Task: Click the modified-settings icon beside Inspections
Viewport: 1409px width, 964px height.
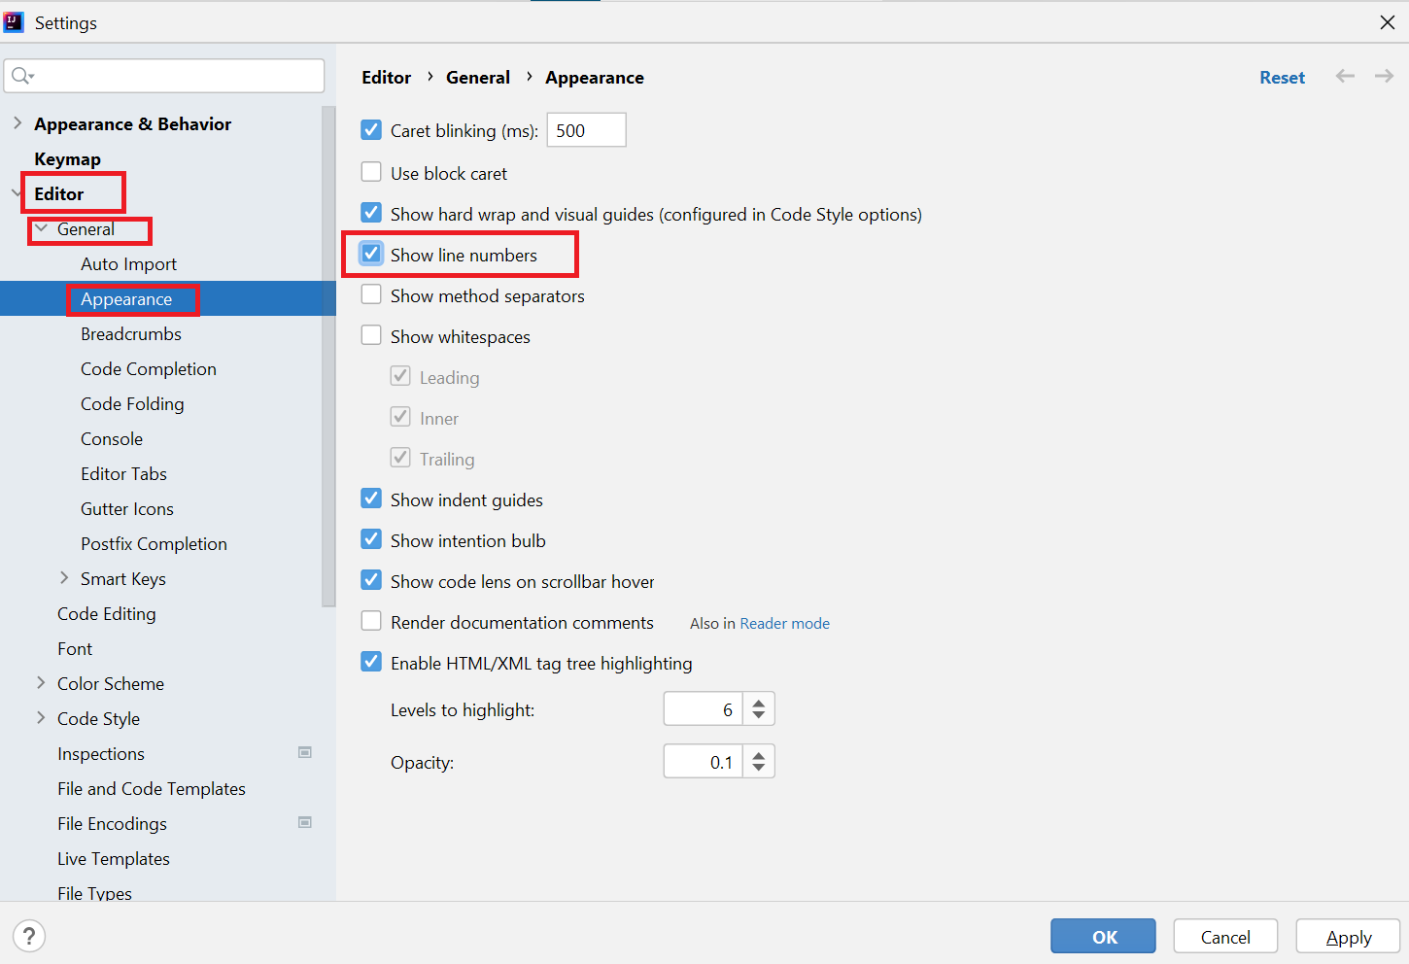Action: point(305,752)
